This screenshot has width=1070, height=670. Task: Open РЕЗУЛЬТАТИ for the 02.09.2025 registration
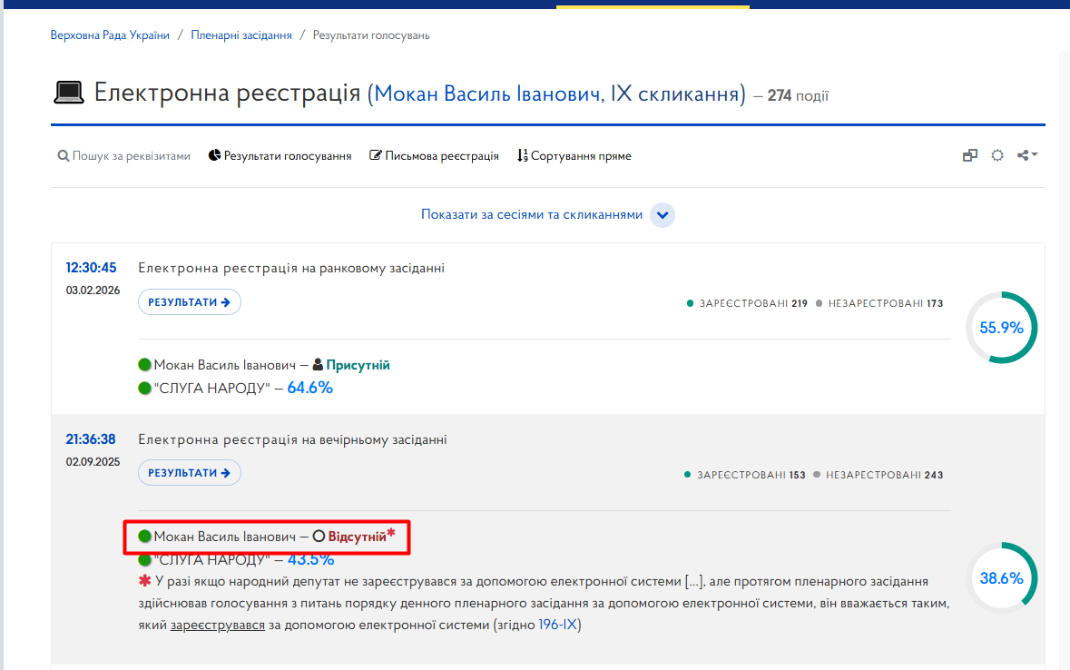pyautogui.click(x=189, y=473)
